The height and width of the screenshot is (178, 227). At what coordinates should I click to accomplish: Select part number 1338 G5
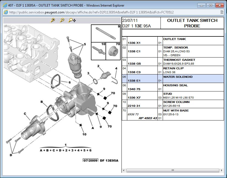point(134,64)
